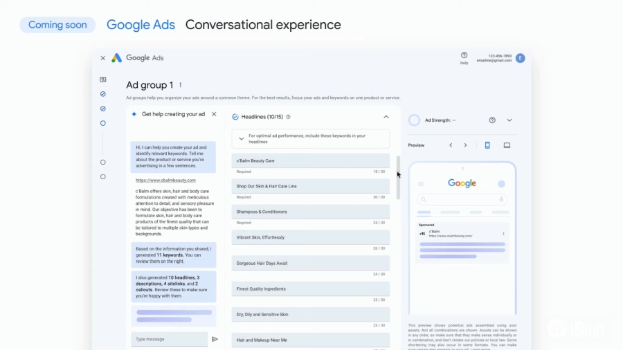Click the sponsored URL in the preview

(451, 236)
